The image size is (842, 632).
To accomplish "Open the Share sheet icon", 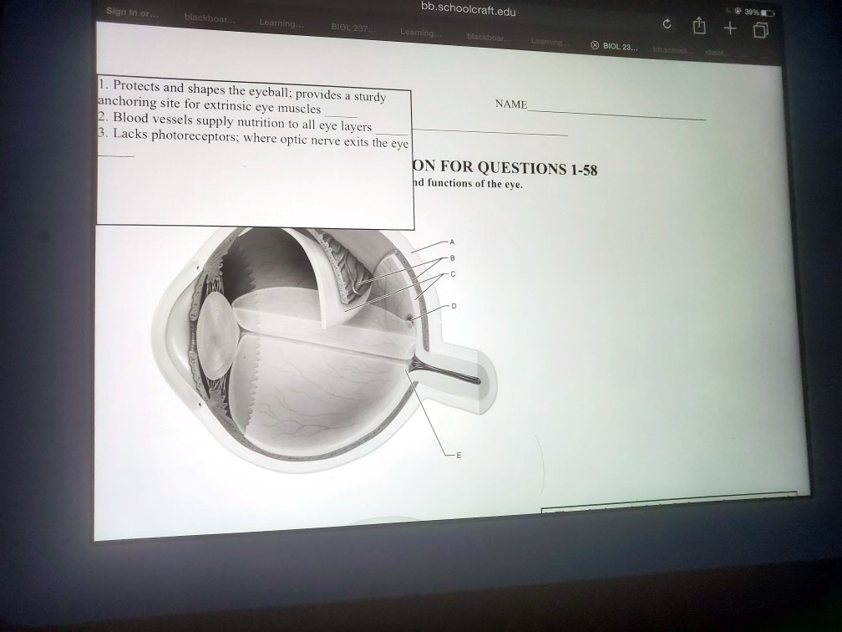I will [699, 25].
